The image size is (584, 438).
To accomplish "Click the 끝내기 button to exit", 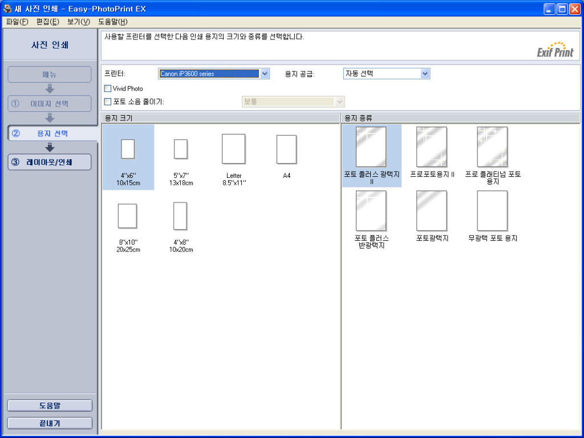I will click(x=50, y=423).
